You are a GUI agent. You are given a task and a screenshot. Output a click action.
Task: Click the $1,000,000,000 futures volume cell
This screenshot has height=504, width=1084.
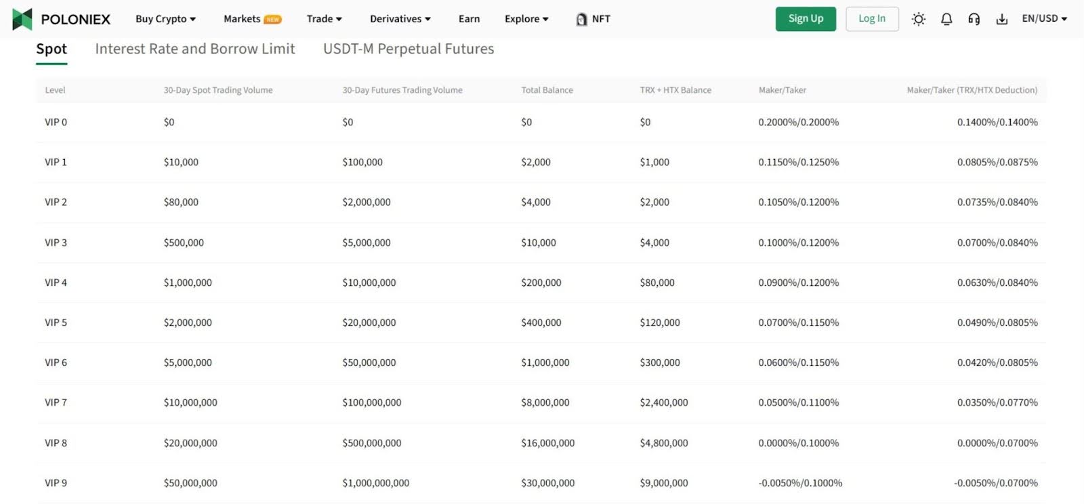376,483
